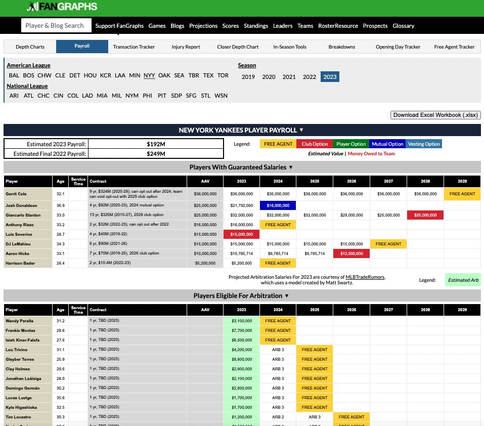Click the Vesting Option legend swatch
This screenshot has width=484, height=426.
pos(424,144)
